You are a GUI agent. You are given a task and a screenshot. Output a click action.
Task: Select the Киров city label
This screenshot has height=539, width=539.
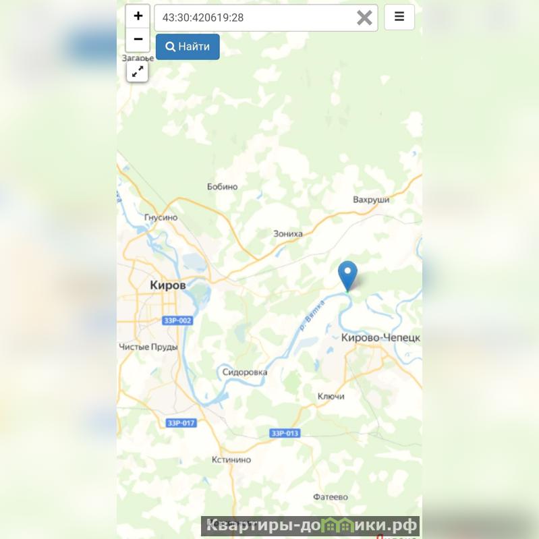click(168, 285)
